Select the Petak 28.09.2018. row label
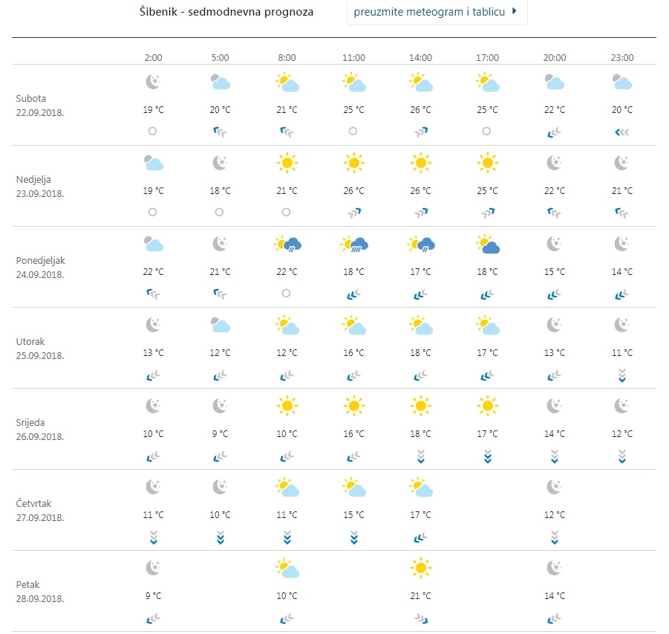 40,592
